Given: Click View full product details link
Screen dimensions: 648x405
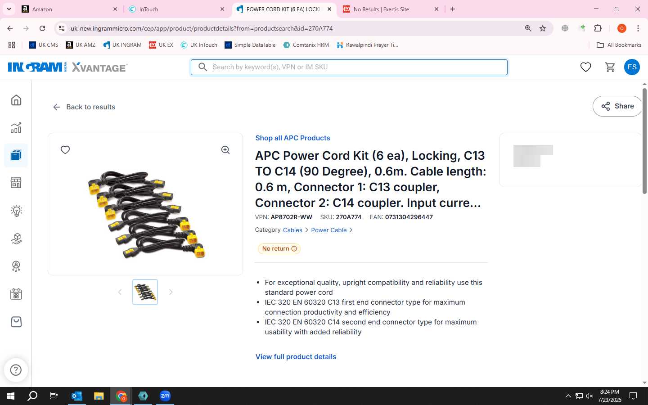Looking at the screenshot, I should [x=296, y=356].
